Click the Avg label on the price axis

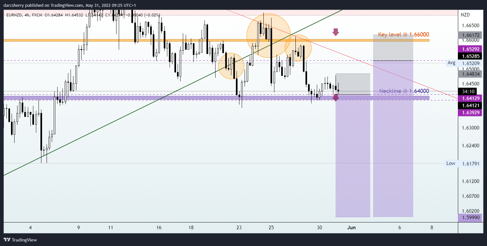click(x=451, y=63)
